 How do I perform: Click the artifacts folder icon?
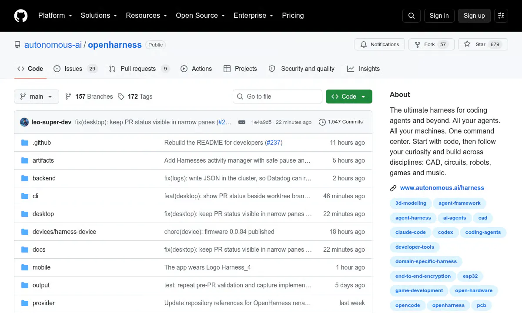click(x=25, y=160)
